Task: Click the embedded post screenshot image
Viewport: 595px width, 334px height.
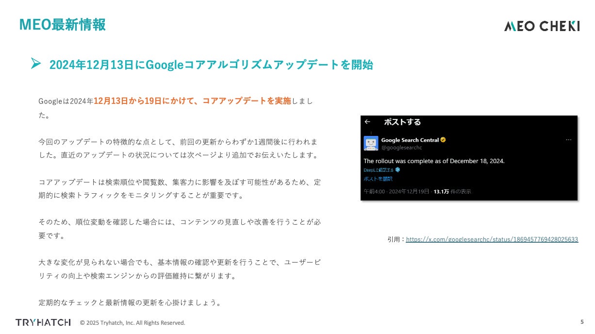Action: (469, 158)
